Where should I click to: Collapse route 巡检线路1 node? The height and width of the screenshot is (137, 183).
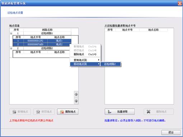click(x=11, y=33)
